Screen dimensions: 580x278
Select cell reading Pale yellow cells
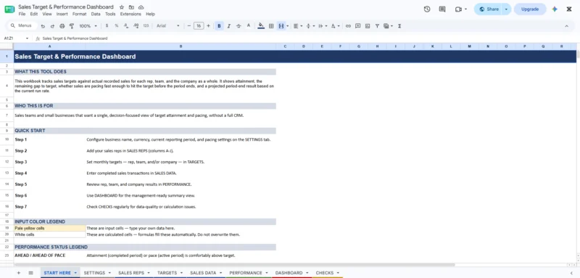pyautogui.click(x=49, y=229)
